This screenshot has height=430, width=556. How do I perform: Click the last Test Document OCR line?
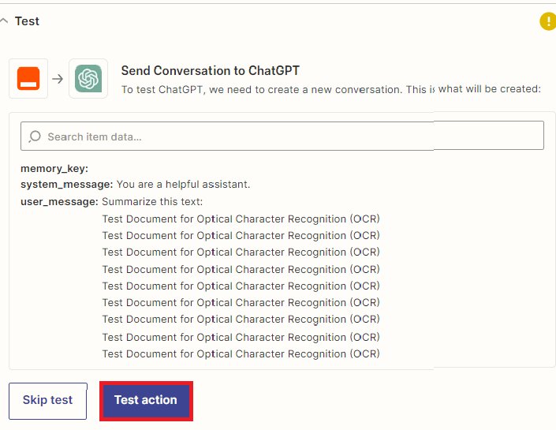click(241, 354)
